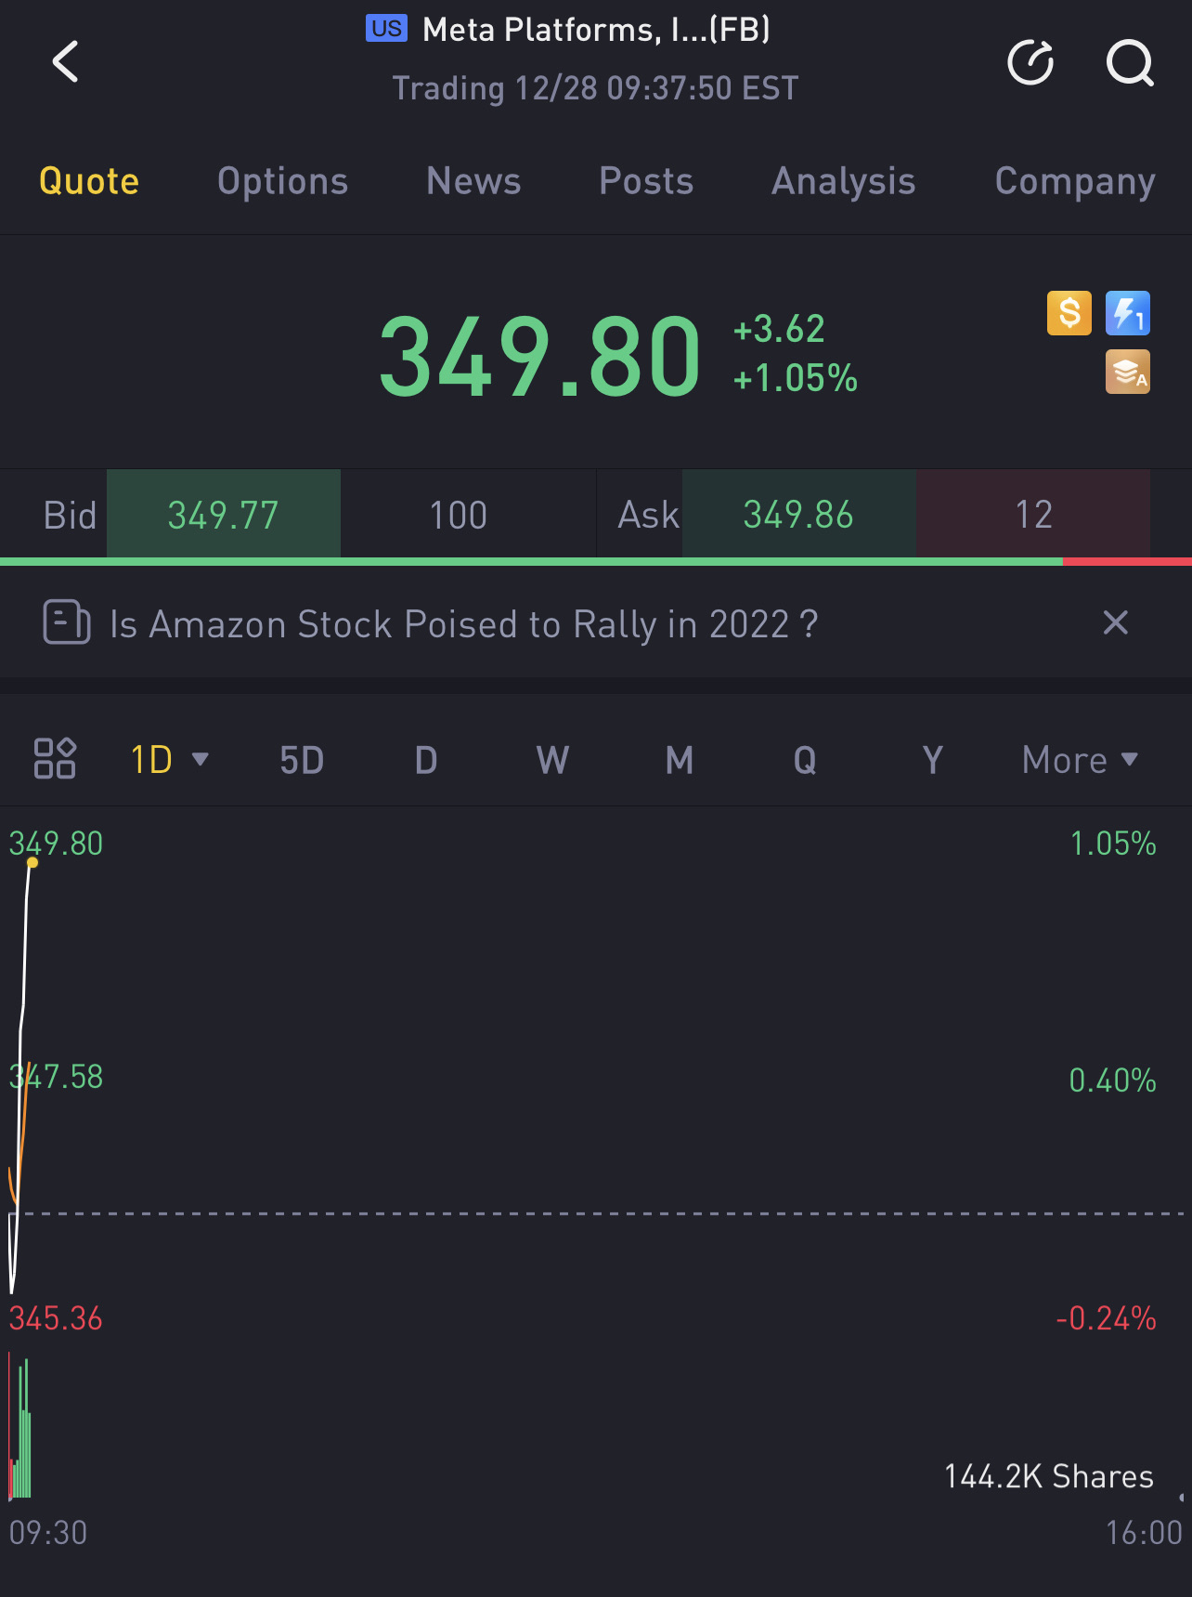The width and height of the screenshot is (1192, 1597).
Task: Select the W weekly chart period
Action: point(552,760)
